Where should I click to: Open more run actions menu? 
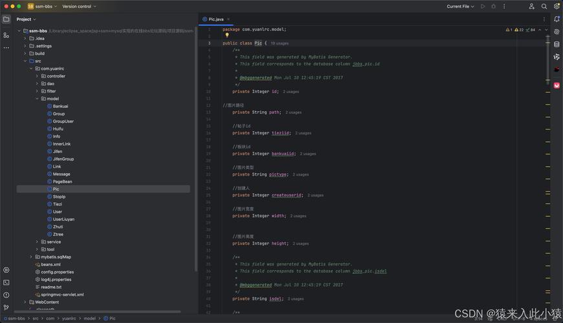click(x=504, y=6)
